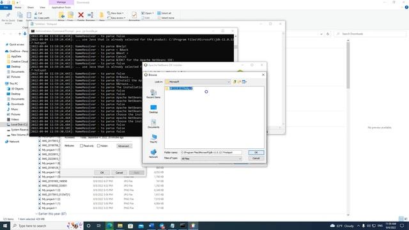Open Task View on taskbar

click(x=99, y=226)
